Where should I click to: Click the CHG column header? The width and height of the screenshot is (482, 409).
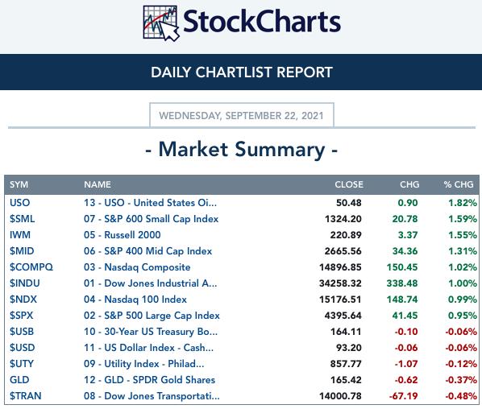point(409,184)
